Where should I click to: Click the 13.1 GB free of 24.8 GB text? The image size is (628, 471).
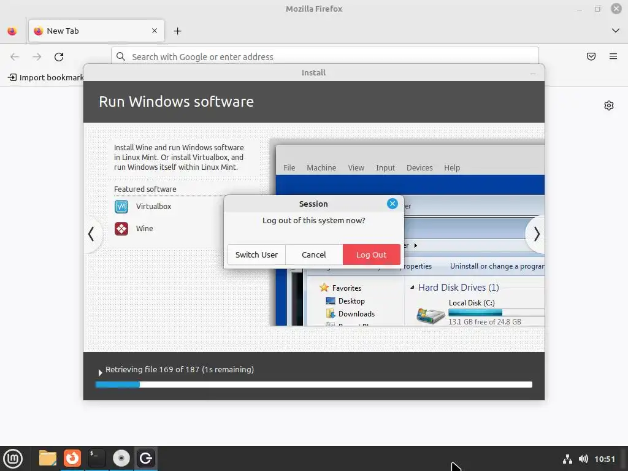pos(484,321)
